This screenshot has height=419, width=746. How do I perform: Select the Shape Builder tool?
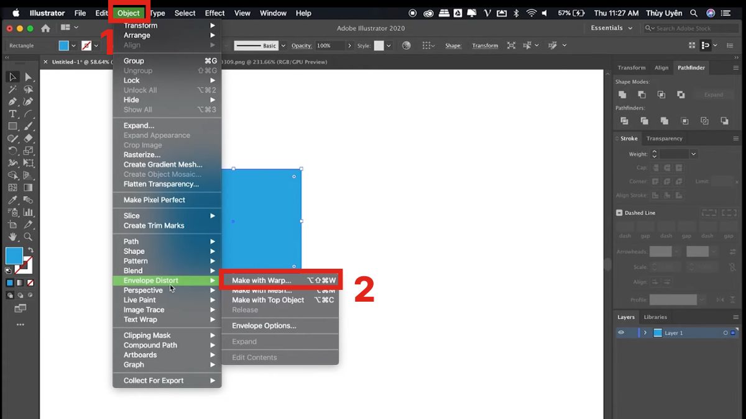(12, 175)
